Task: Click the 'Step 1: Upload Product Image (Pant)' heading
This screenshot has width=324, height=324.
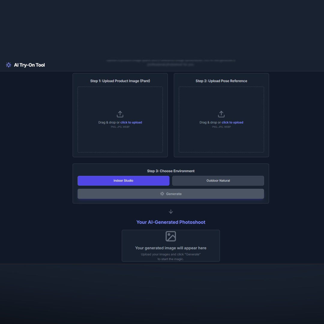Action: 120,81
